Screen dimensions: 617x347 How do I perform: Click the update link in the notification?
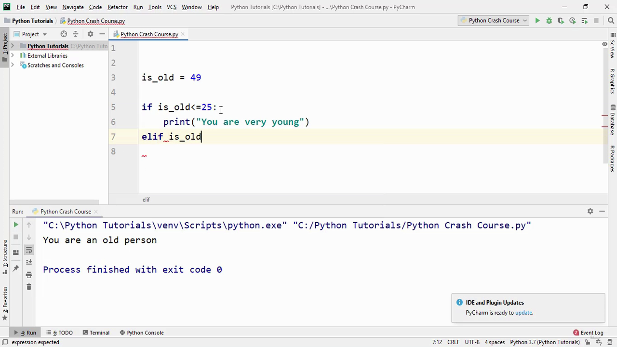coord(523,313)
